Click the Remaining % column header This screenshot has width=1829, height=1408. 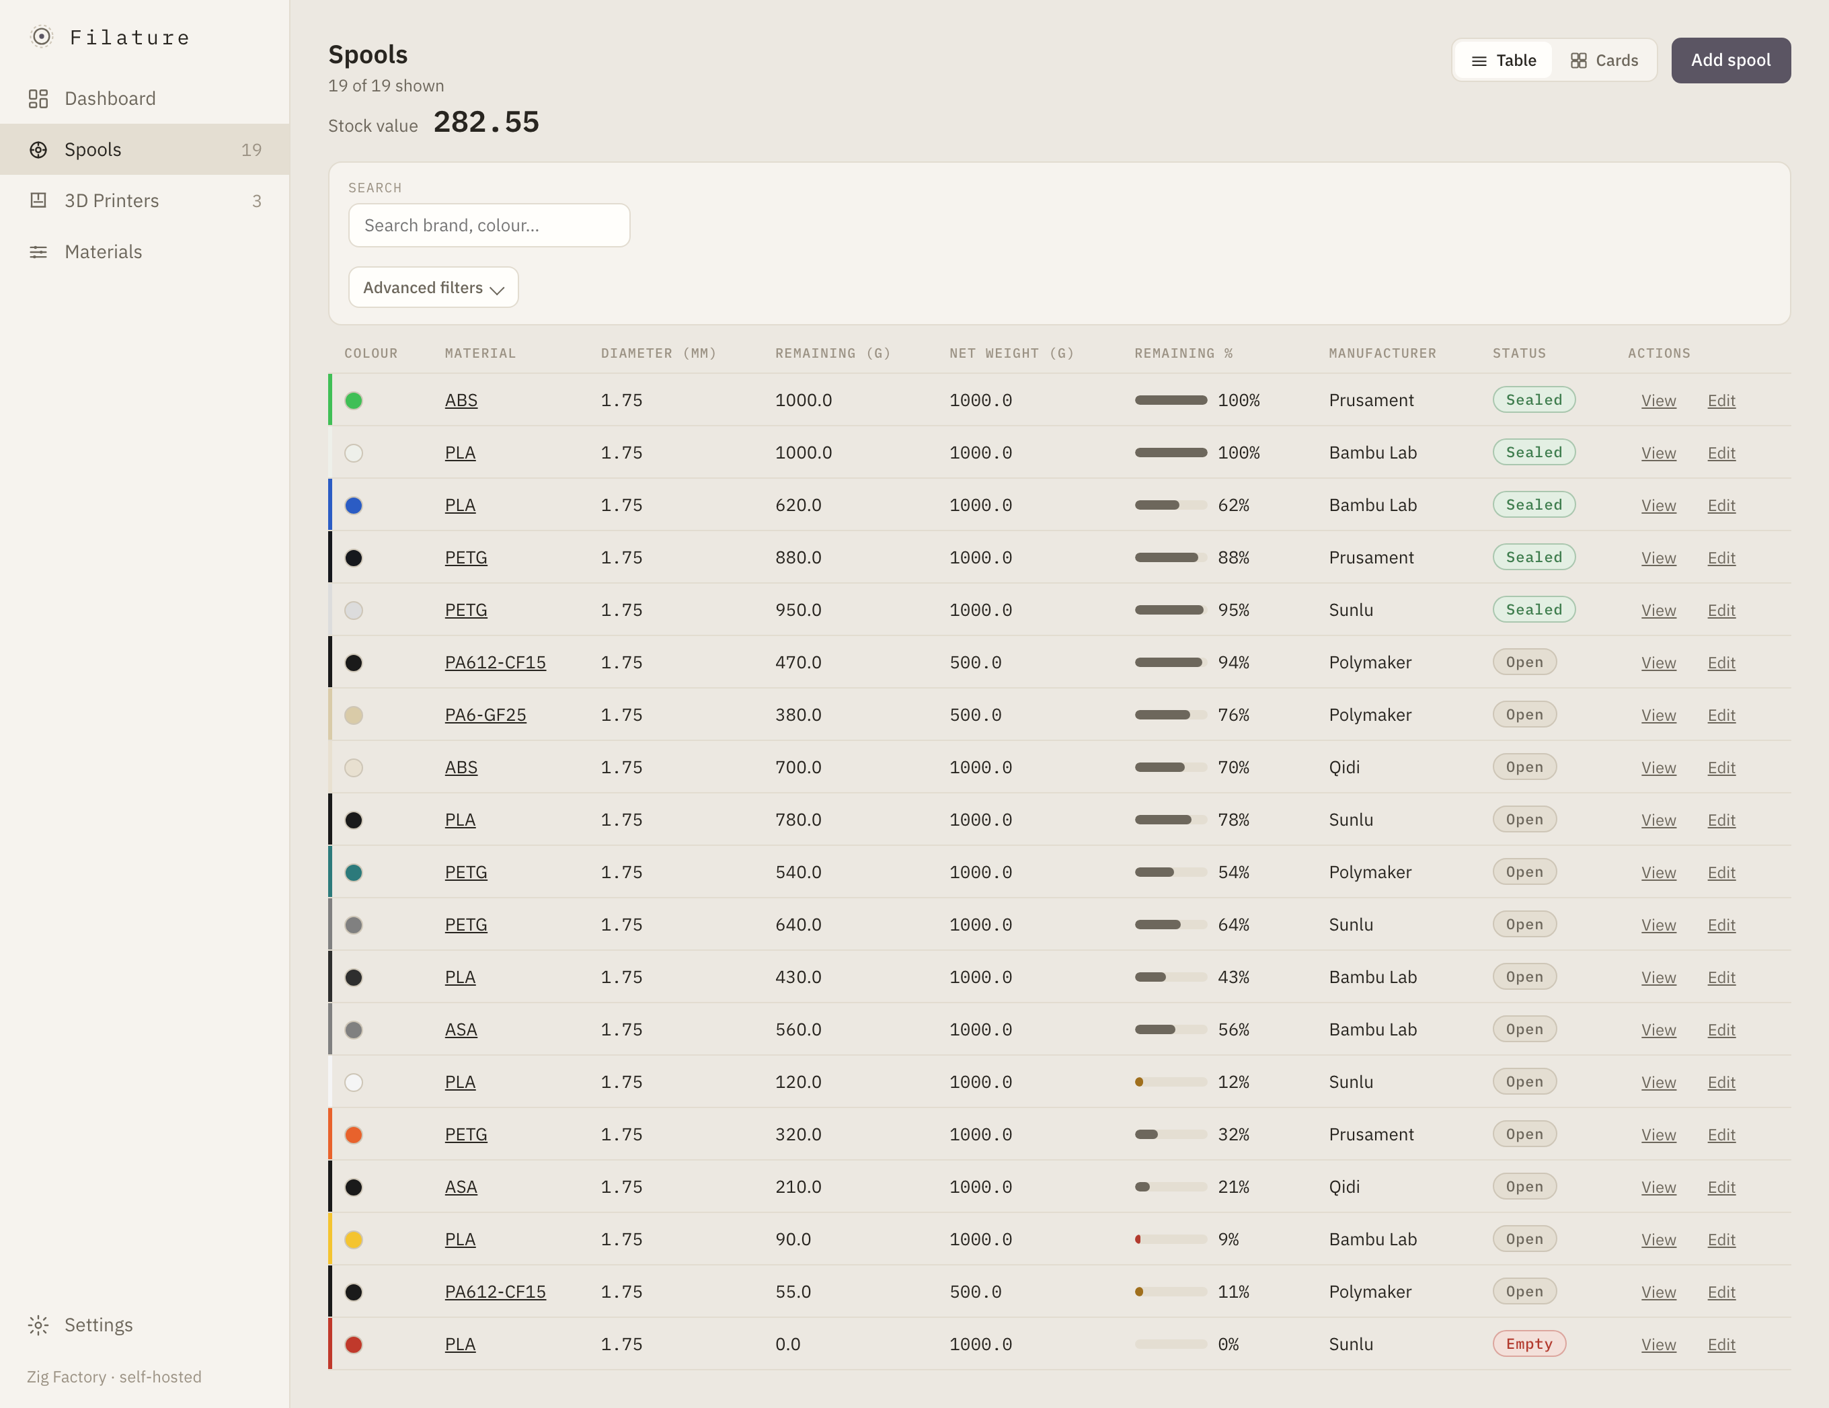pos(1183,352)
